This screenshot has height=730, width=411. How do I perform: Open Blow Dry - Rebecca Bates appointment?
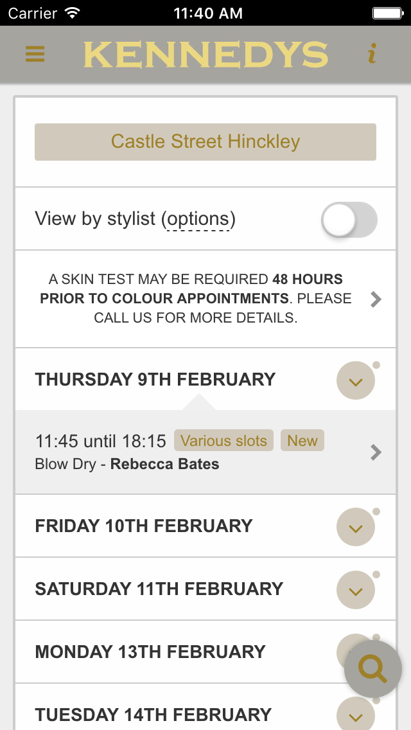(205, 452)
